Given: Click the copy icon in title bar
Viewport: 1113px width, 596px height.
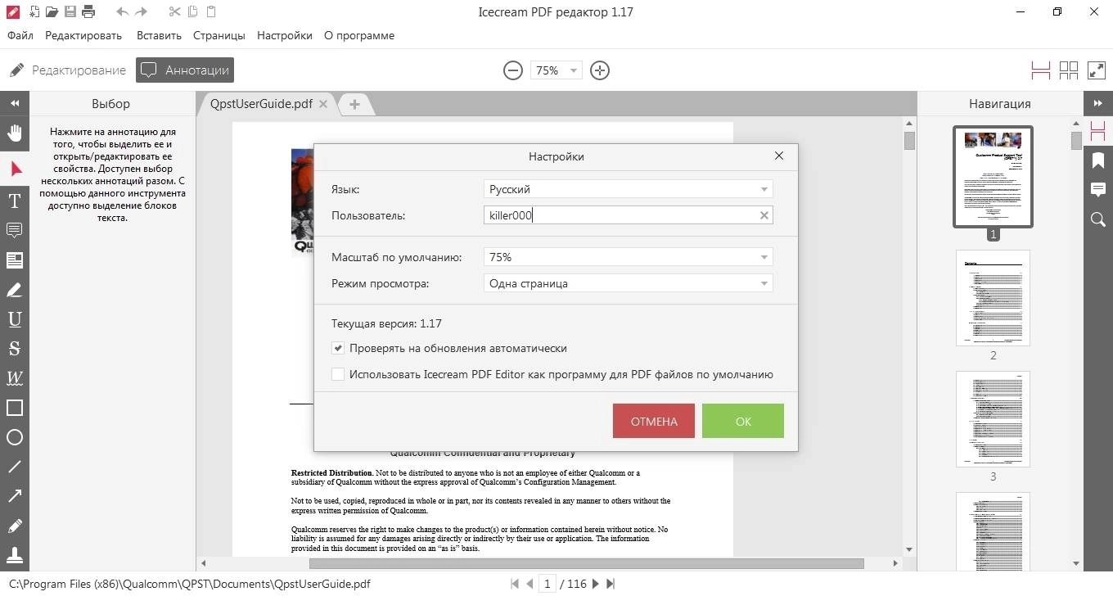Looking at the screenshot, I should (193, 11).
